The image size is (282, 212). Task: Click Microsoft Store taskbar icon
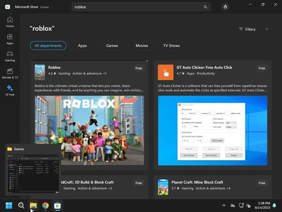pos(57,205)
